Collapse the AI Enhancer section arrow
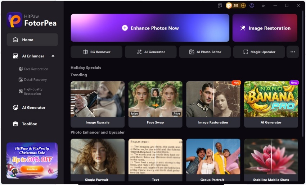Image resolution: width=306 pixels, height=185 pixels. 53,56
